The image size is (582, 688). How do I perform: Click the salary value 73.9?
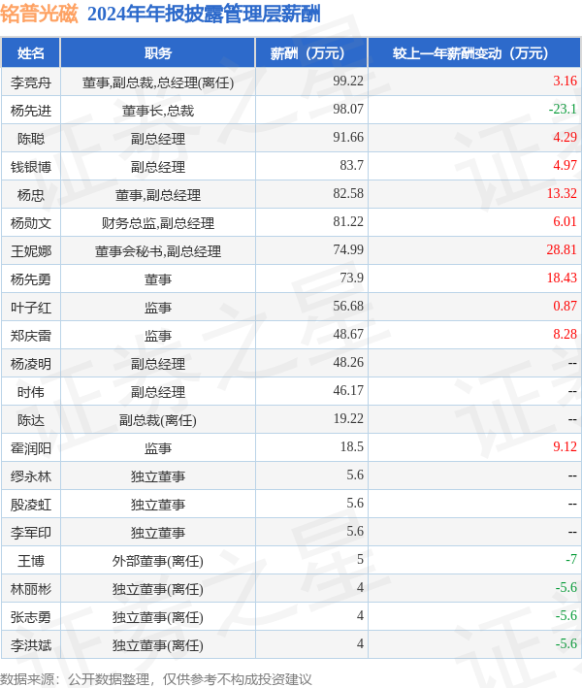352,278
